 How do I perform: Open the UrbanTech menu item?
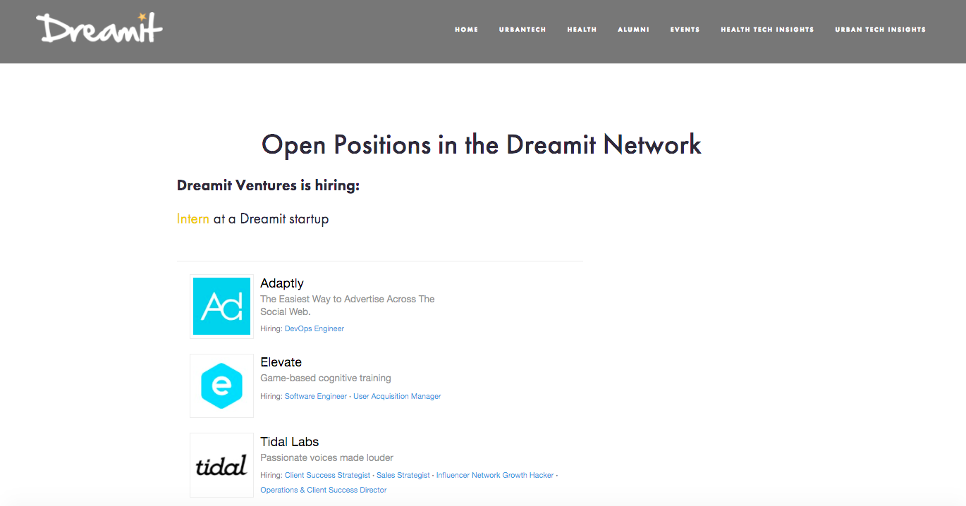pos(522,30)
